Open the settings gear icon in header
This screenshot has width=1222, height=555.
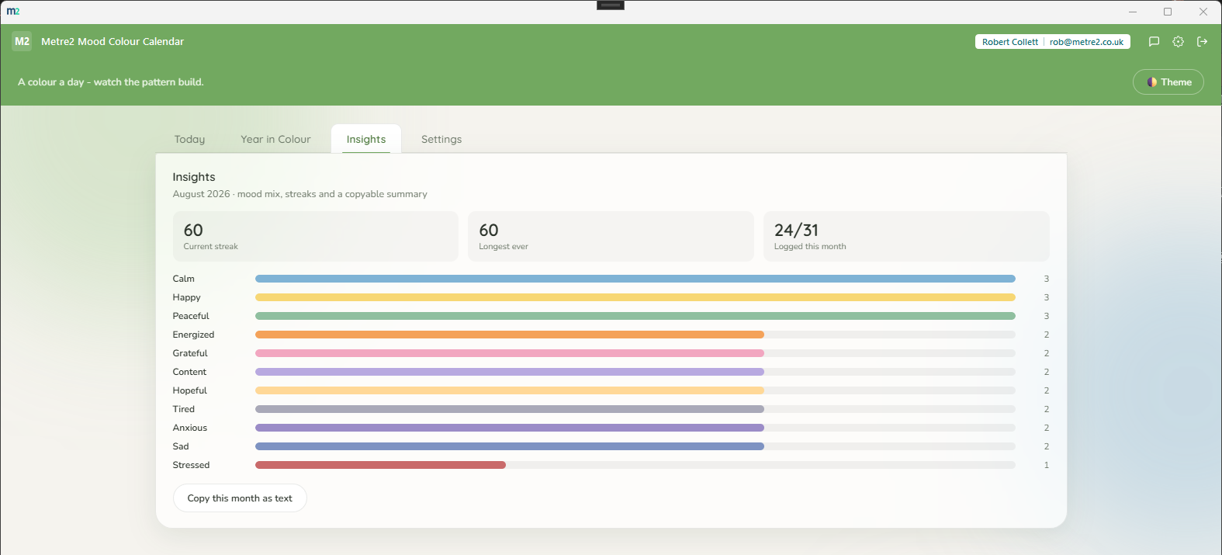click(1178, 42)
